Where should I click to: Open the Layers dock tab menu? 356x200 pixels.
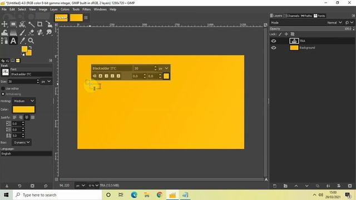(353, 16)
